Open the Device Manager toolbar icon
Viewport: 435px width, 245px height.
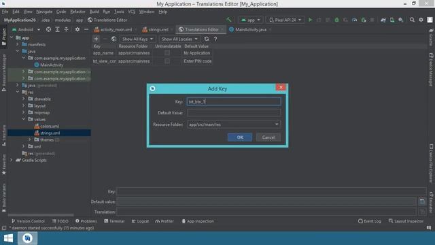pyautogui.click(x=392, y=20)
